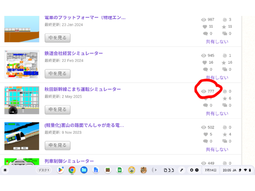255x191 pixels.
Task: Click the eye views icon beside 987
Action: click(203, 20)
